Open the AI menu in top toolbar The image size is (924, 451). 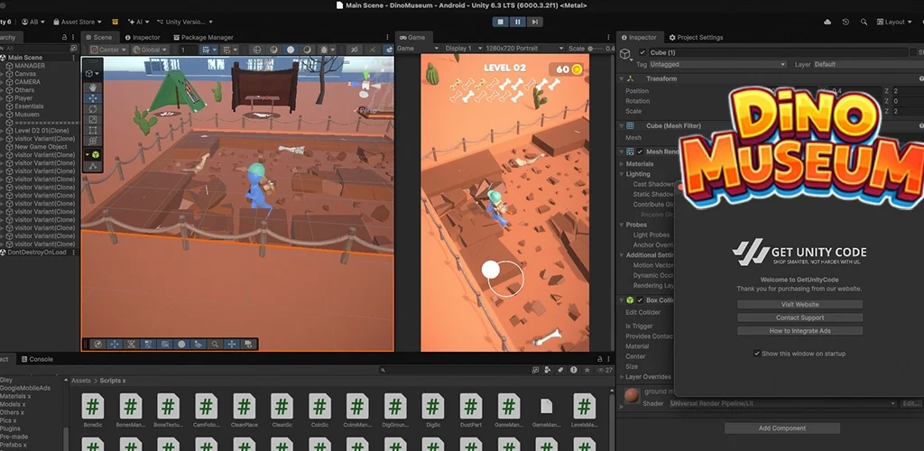pyautogui.click(x=138, y=22)
